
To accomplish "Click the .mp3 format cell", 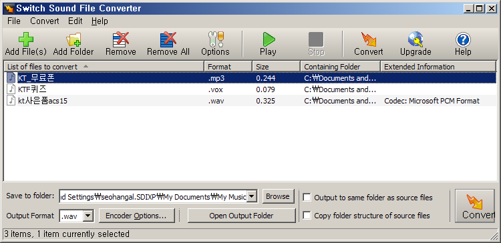I will click(x=216, y=78).
